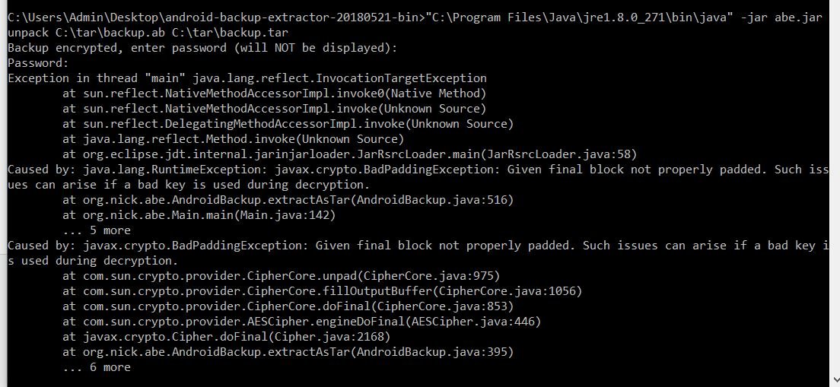Click the Main.java:142 stack frame
The width and height of the screenshot is (840, 387).
coord(199,215)
